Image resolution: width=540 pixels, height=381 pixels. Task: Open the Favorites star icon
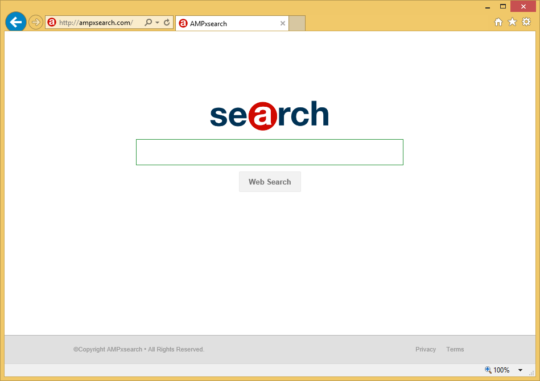tap(512, 22)
